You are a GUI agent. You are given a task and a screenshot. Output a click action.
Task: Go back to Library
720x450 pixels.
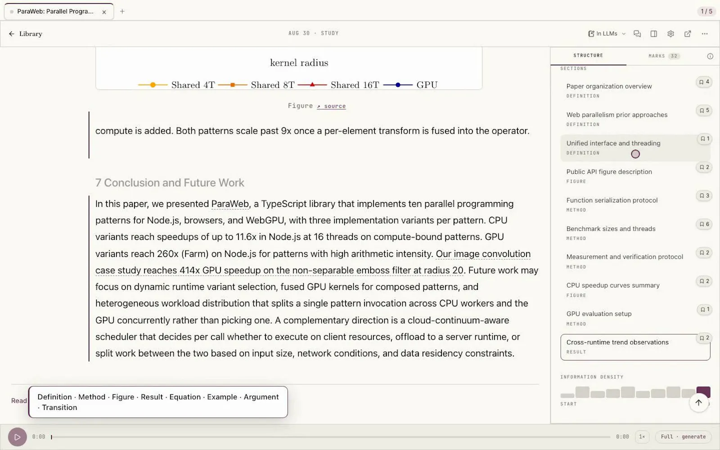(x=26, y=34)
